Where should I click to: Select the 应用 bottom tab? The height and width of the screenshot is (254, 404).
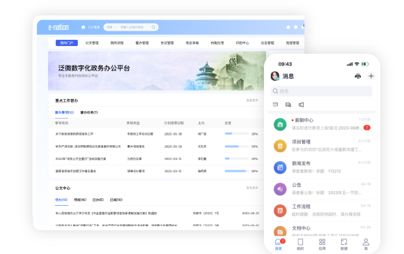click(322, 244)
